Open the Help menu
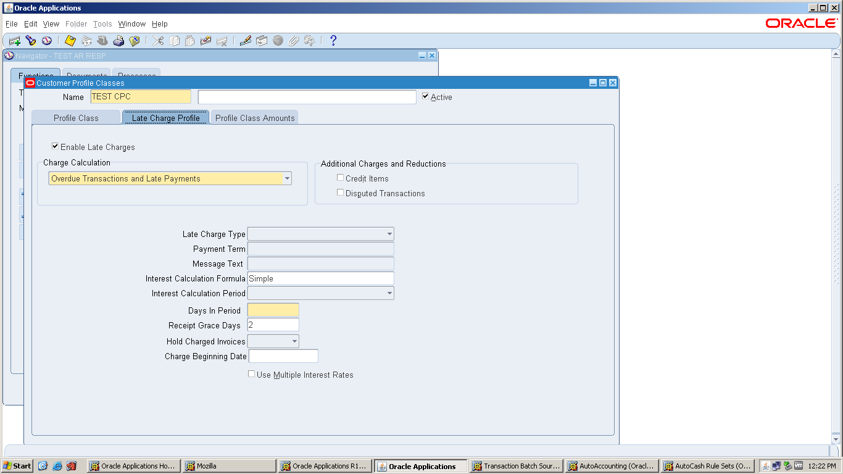 click(x=160, y=24)
